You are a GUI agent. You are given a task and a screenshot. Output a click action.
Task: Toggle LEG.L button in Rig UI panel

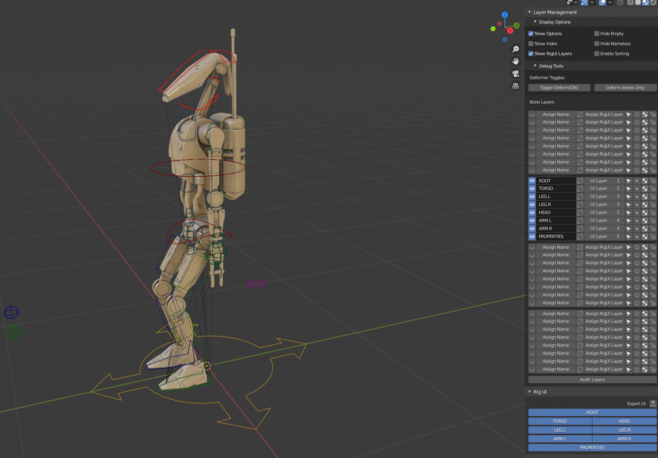pyautogui.click(x=560, y=430)
